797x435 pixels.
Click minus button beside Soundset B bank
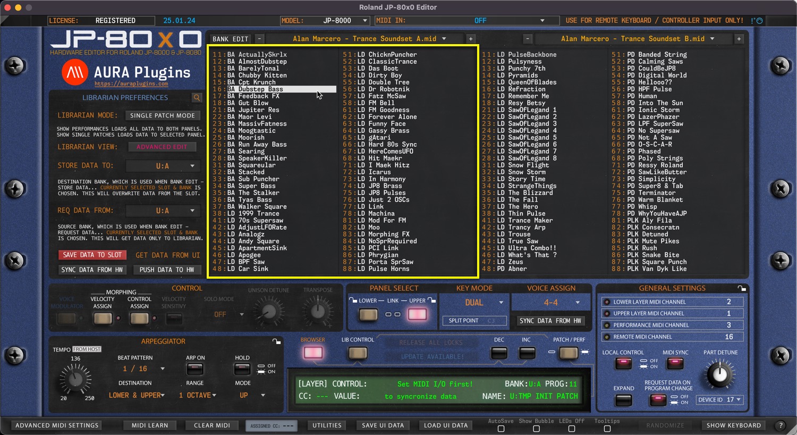pos(527,39)
